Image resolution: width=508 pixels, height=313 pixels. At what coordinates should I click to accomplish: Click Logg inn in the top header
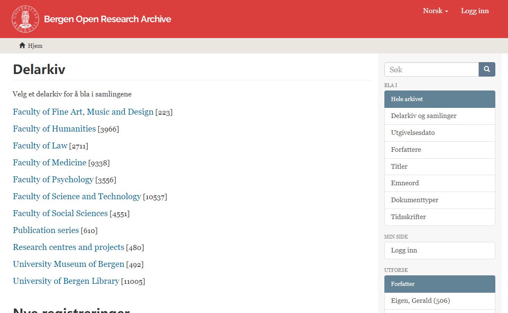click(x=475, y=11)
